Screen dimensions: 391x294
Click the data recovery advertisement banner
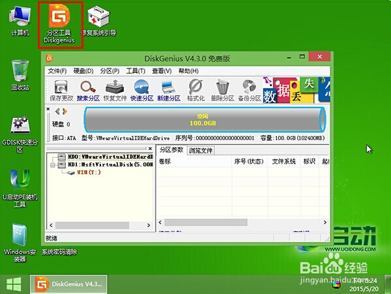click(x=297, y=90)
